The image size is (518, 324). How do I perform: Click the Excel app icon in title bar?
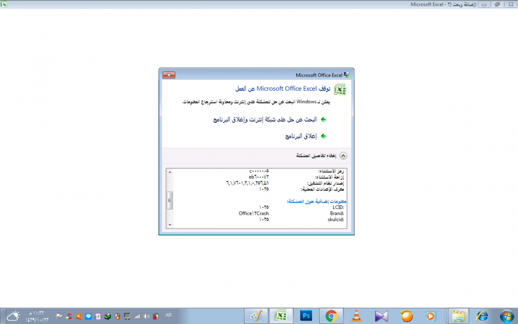tap(4, 4)
